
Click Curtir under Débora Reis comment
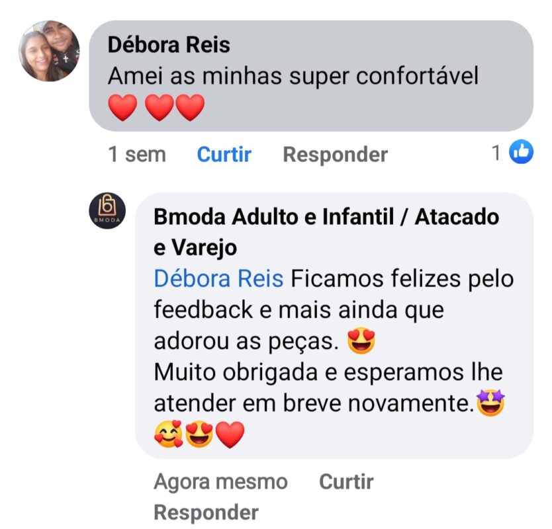(x=224, y=154)
